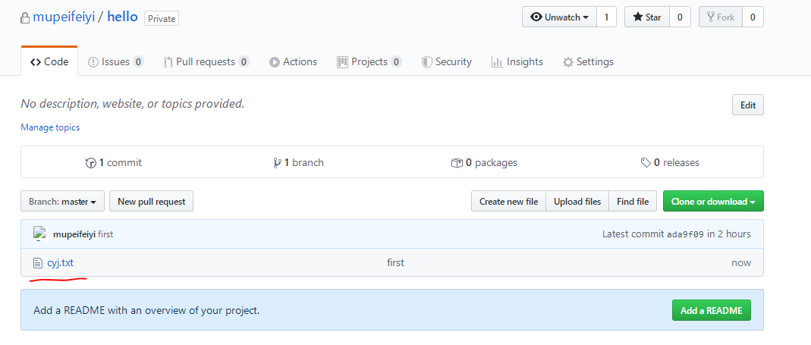Open the mupeifeiyi owner profile link
This screenshot has height=345, width=811.
64,17
